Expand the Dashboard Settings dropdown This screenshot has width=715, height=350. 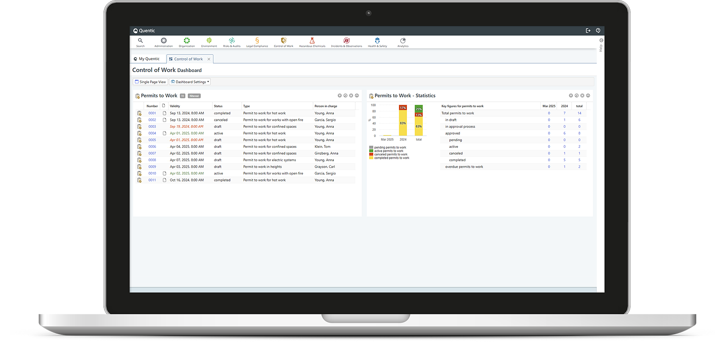coord(190,82)
